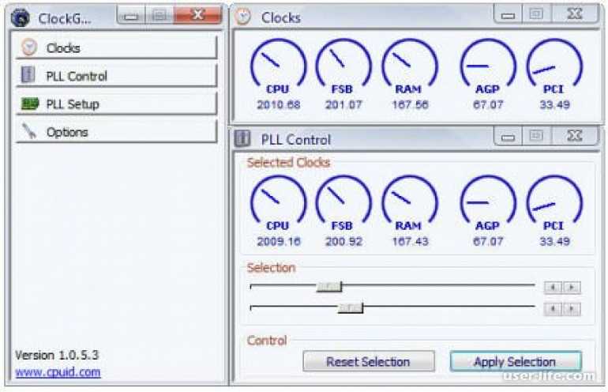Click RAM value 167.56 in Clocks window

point(411,104)
